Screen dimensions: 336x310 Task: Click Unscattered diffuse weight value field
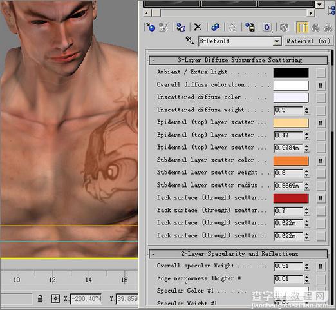coord(288,110)
